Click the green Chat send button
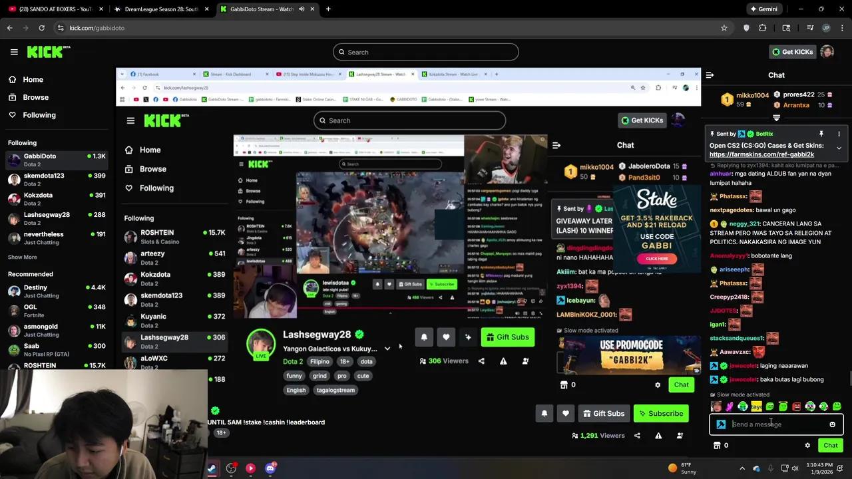The width and height of the screenshot is (852, 479). coord(830,446)
